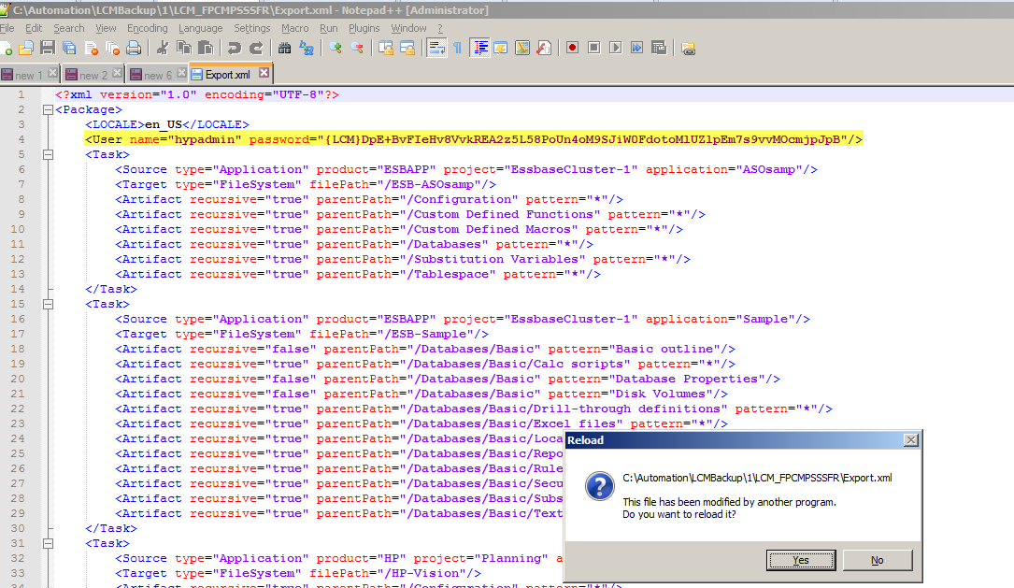Collapse the Task fold on line 15
The width and height of the screenshot is (1014, 588).
[x=48, y=304]
